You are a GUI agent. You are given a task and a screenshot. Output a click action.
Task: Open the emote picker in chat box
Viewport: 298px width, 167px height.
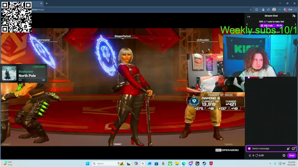[x=293, y=149]
